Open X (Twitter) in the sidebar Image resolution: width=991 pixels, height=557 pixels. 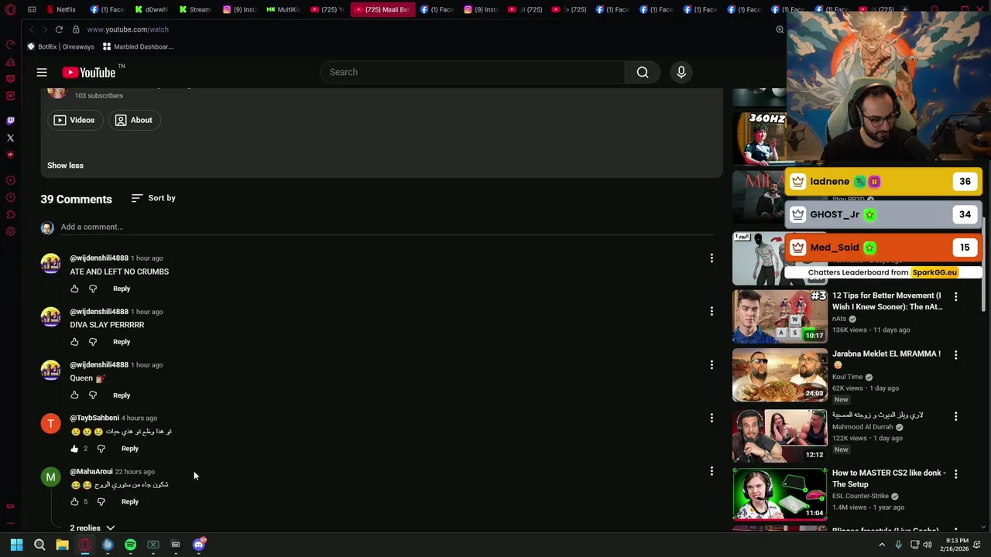(x=10, y=138)
